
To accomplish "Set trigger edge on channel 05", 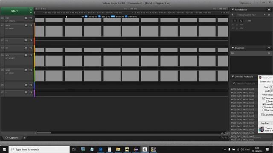I will tap(31, 70).
